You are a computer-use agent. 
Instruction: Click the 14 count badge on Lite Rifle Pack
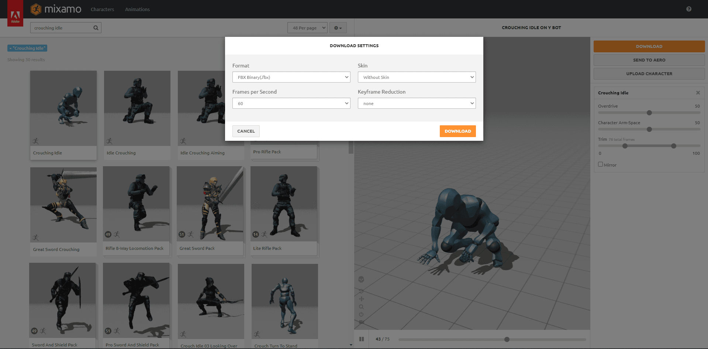[x=256, y=234]
